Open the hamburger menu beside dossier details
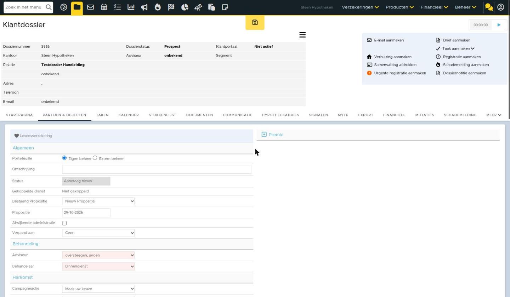Image resolution: width=510 pixels, height=297 pixels. point(302,35)
